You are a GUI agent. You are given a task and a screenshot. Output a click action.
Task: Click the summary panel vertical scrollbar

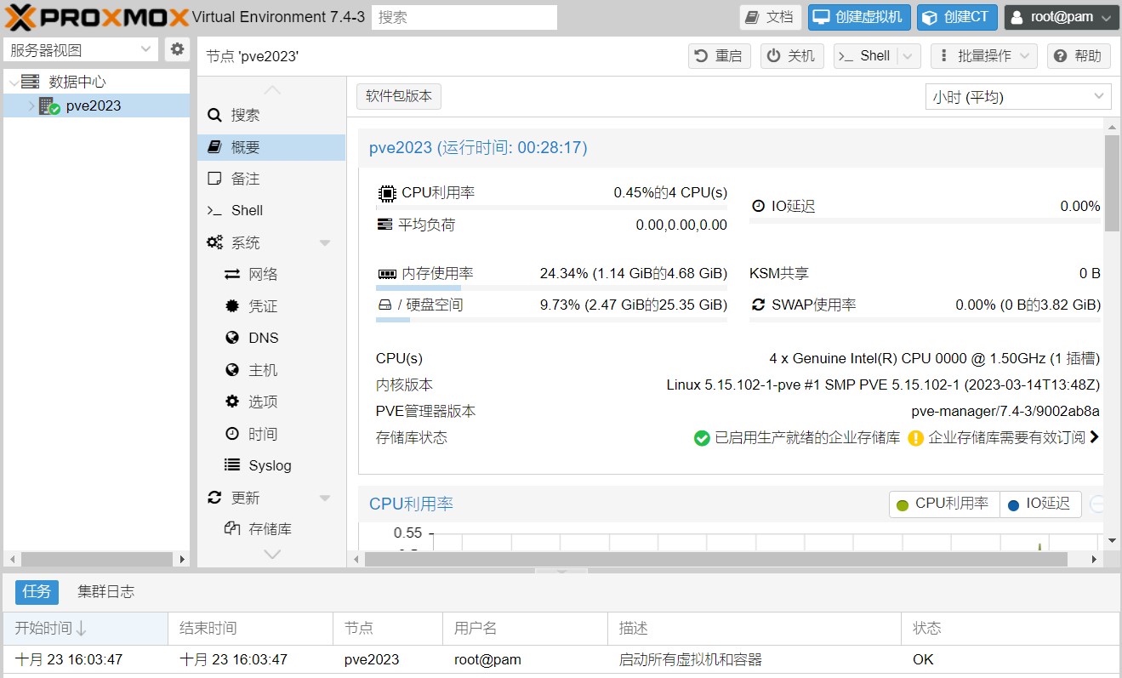point(1111,183)
